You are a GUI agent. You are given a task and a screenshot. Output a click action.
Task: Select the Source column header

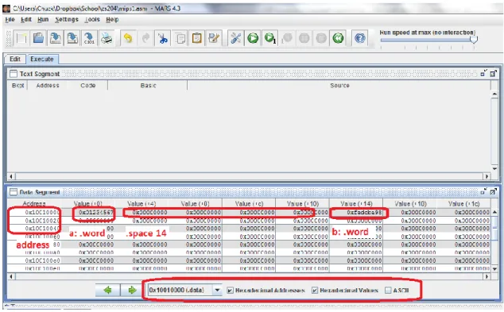click(339, 86)
